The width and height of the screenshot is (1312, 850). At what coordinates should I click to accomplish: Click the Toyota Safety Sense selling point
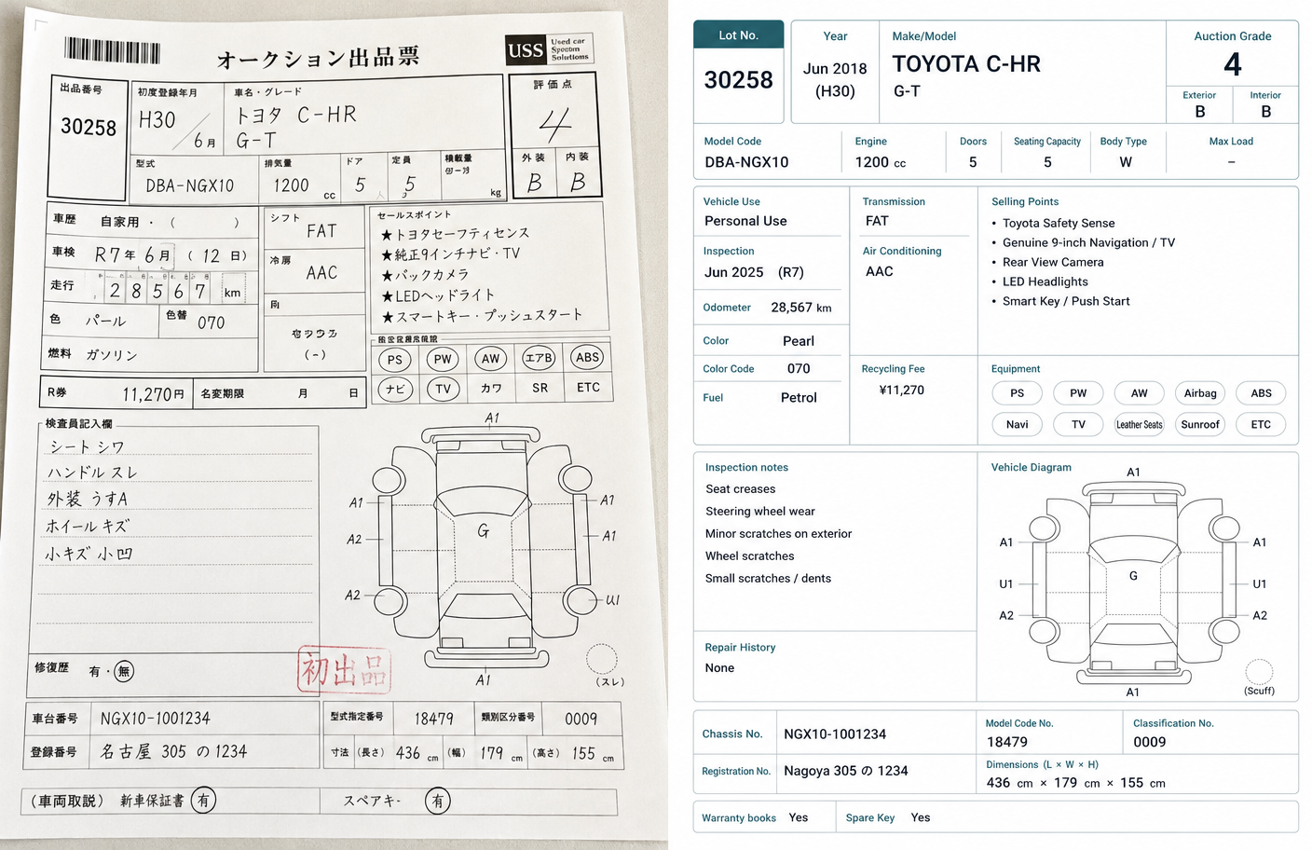[x=1059, y=223]
